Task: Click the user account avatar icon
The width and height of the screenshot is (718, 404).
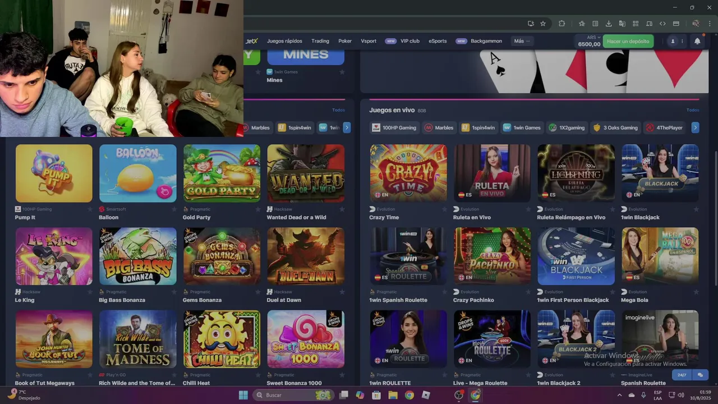Action: tap(673, 41)
